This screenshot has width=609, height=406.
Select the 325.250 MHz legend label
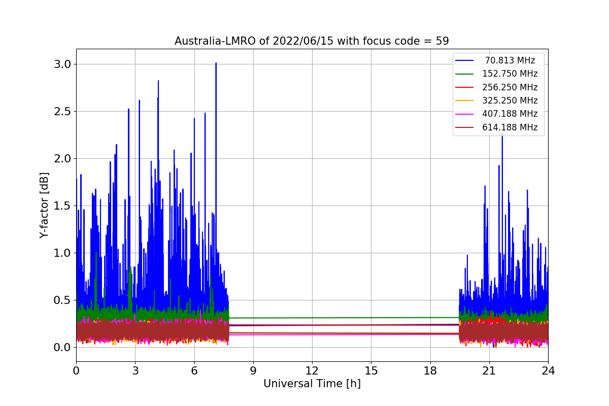(x=510, y=100)
